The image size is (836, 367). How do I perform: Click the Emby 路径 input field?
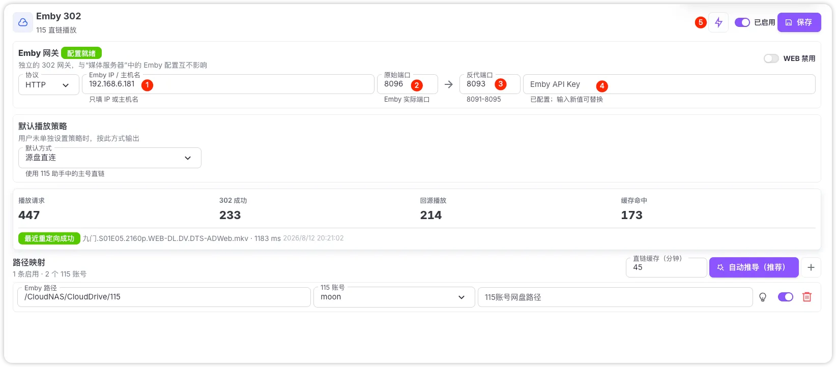164,297
